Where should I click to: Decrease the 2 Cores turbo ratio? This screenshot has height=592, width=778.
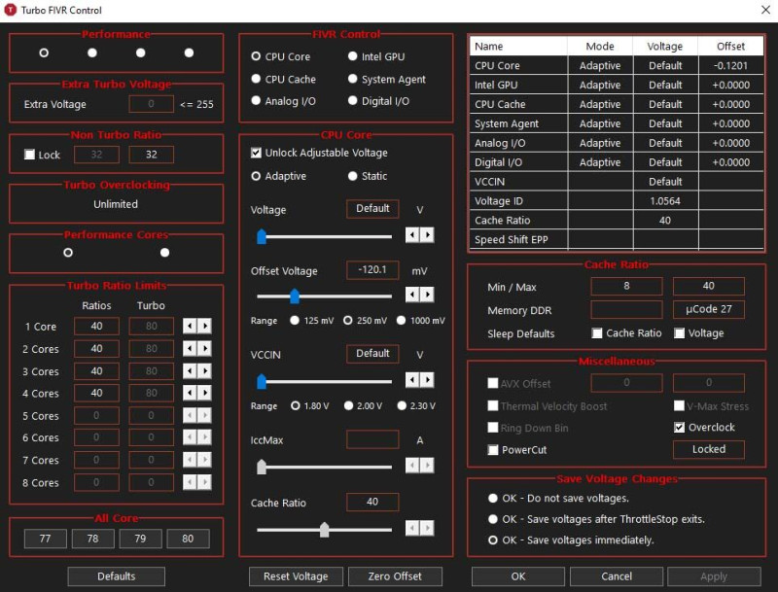pyautogui.click(x=190, y=349)
